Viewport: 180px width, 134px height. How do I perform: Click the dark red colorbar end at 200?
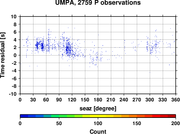coord(172,116)
